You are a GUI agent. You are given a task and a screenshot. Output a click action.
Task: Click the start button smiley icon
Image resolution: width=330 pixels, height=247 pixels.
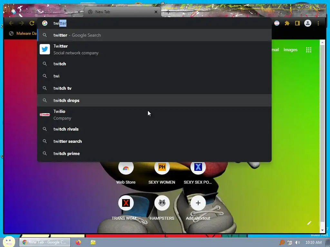9,242
